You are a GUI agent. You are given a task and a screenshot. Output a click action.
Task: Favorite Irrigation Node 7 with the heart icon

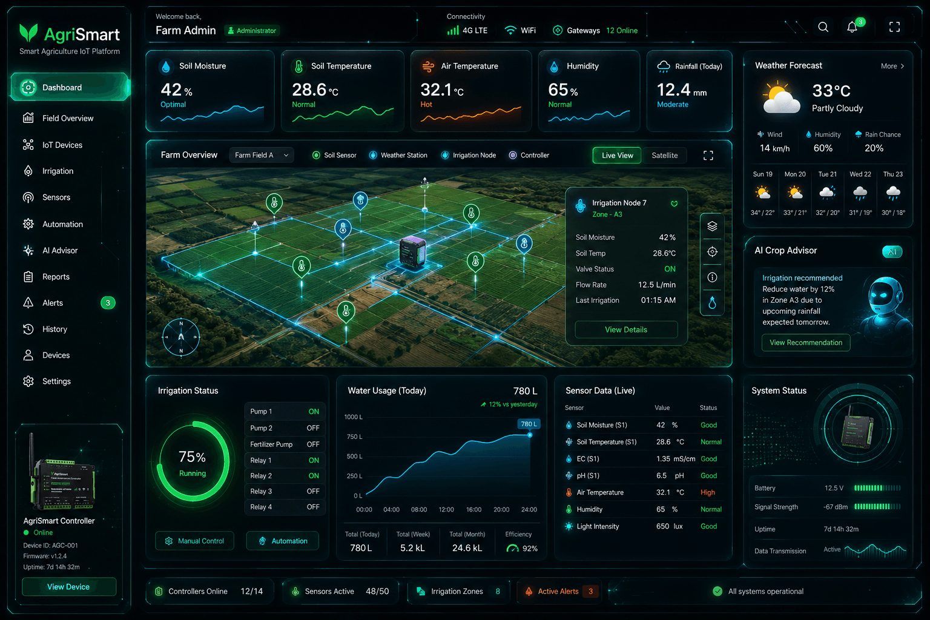[674, 203]
